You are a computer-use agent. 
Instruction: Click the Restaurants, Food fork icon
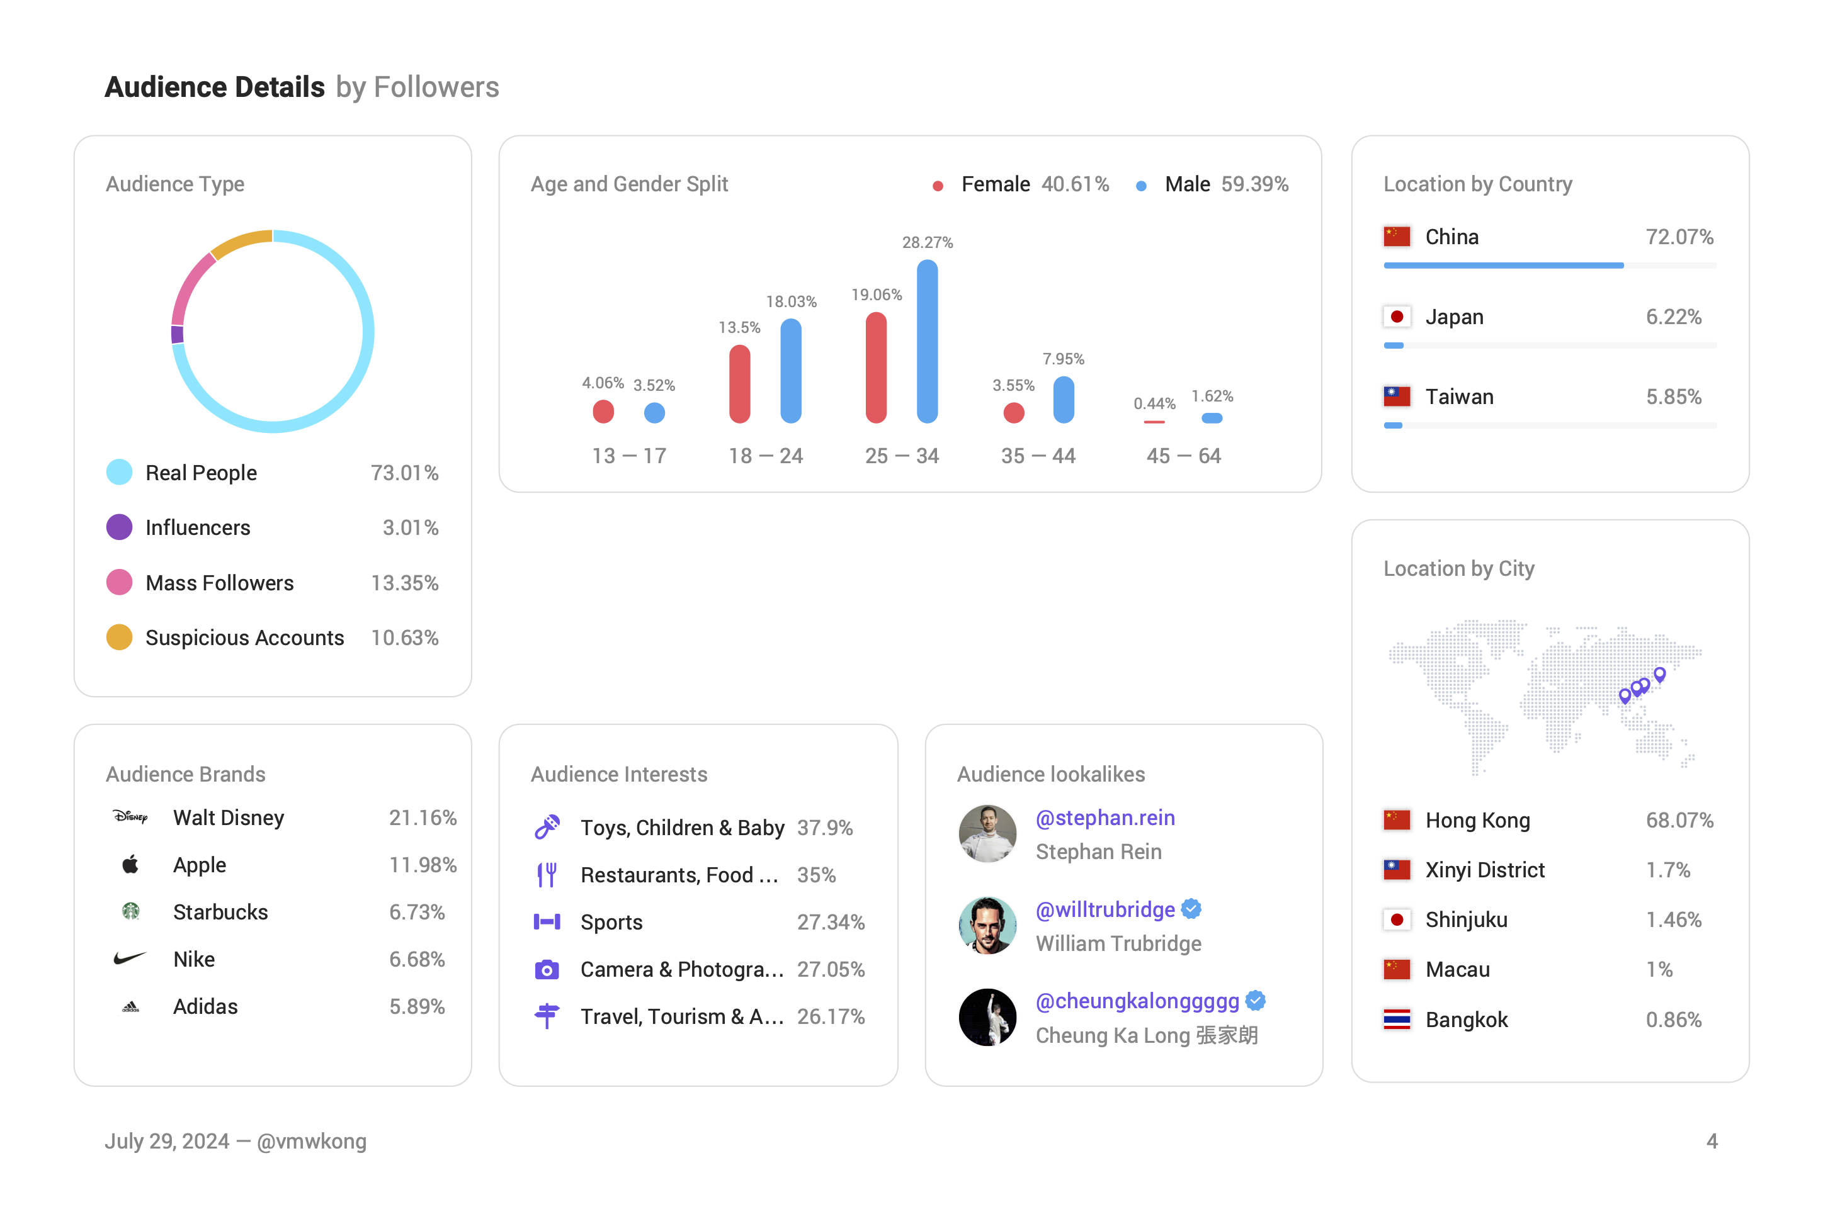[547, 874]
